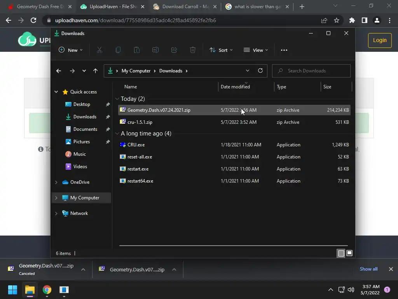Screen dimensions: 398x299
Task: Refresh the Downloads folder view
Action: click(x=260, y=71)
